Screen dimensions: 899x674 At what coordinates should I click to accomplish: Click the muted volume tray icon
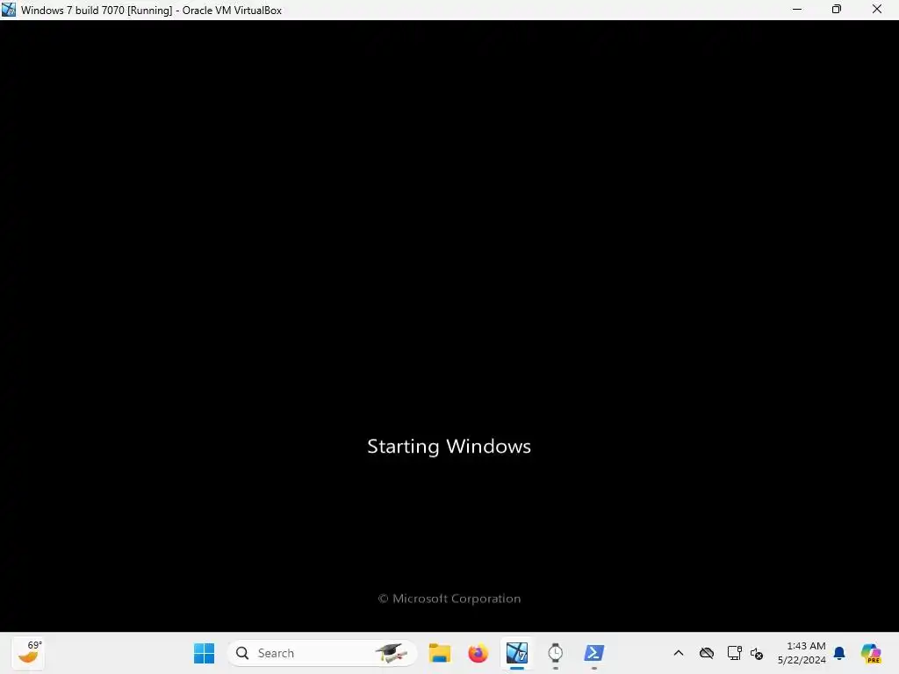[757, 653]
